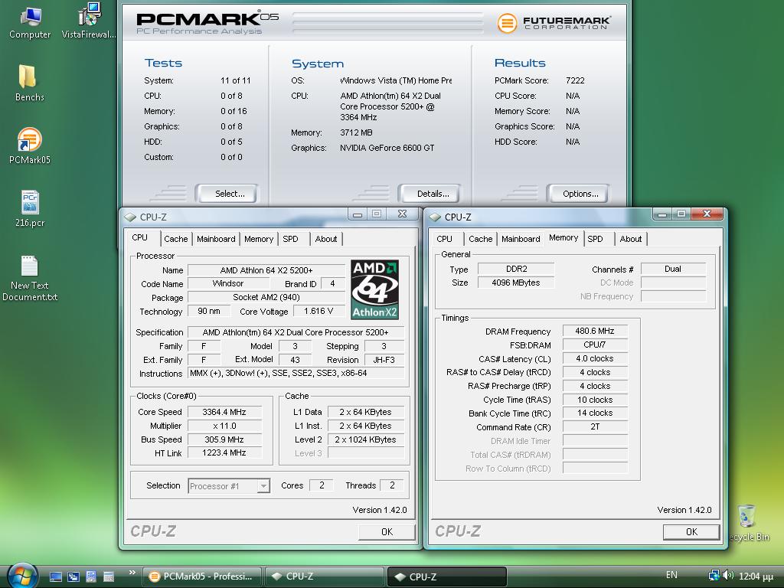Click the Multiplier x 11.0 value
Viewport: 784px width, 588px height.
coord(224,426)
